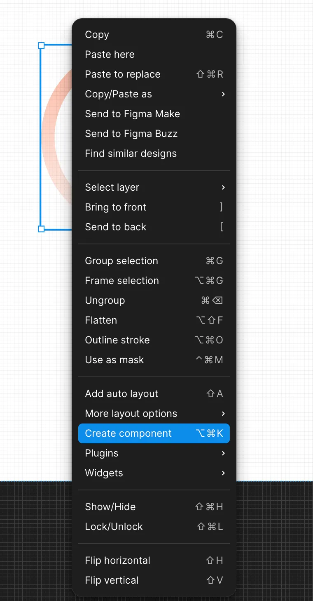Apply Outline stroke to selection

coord(154,340)
